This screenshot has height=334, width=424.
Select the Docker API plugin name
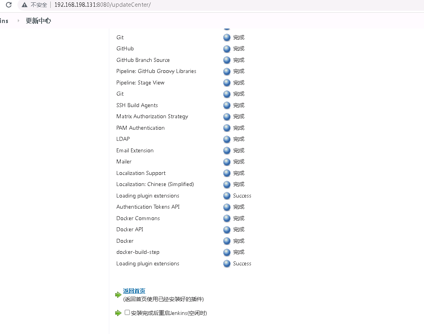coord(130,229)
